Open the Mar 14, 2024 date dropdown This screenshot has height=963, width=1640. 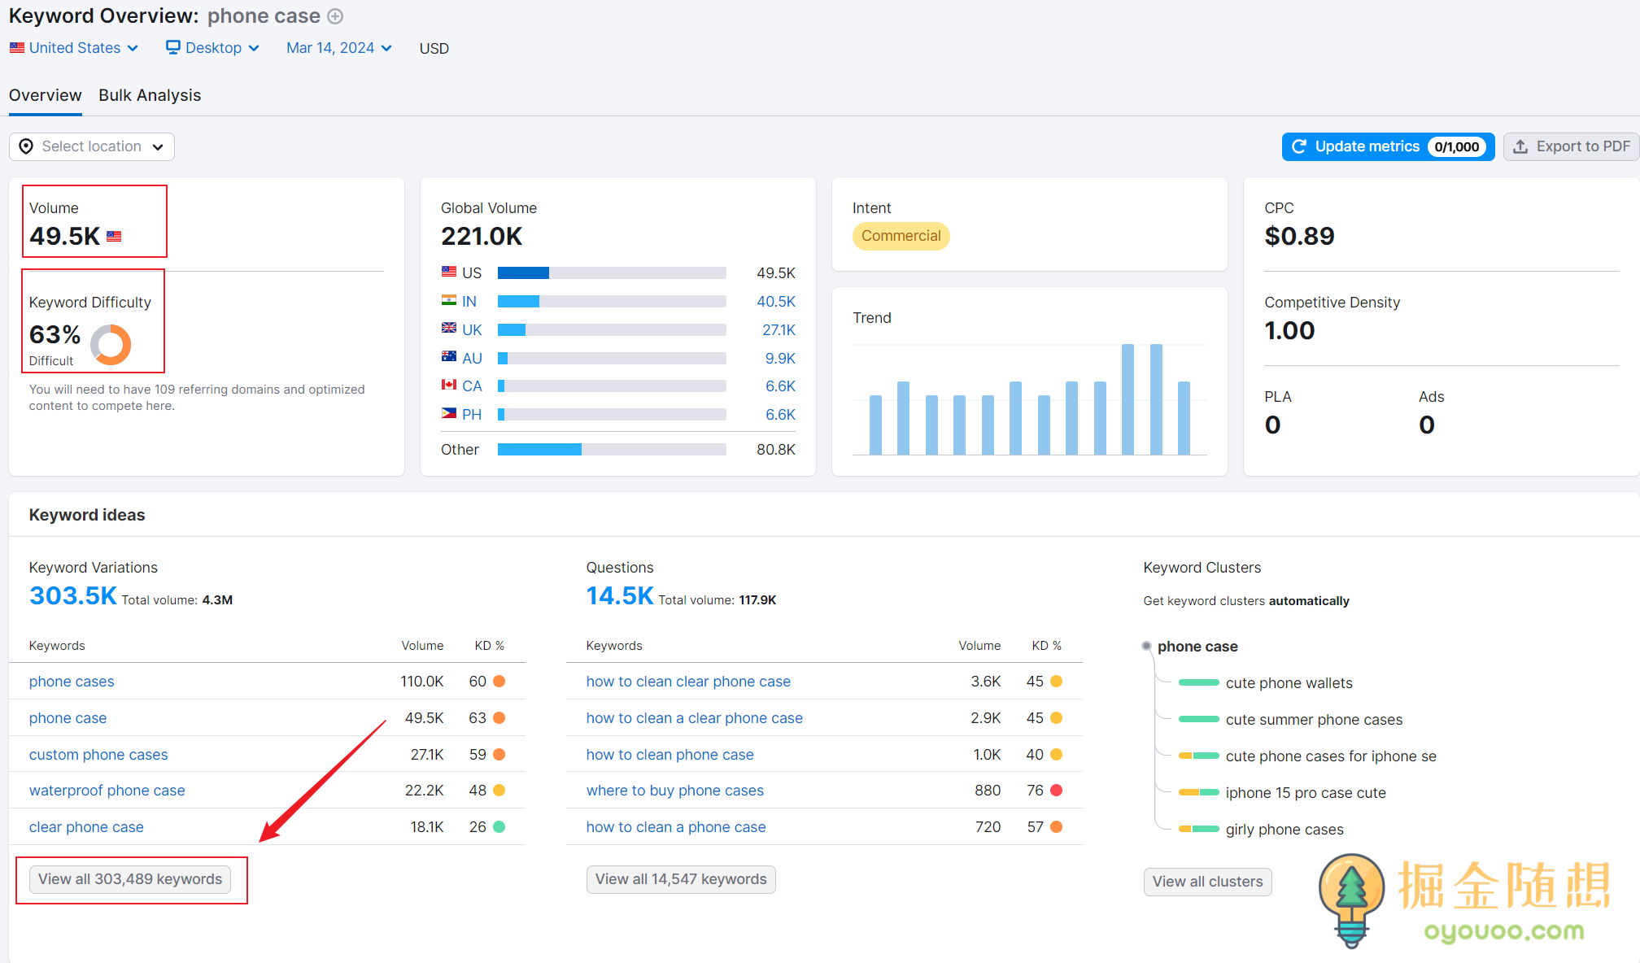339,48
